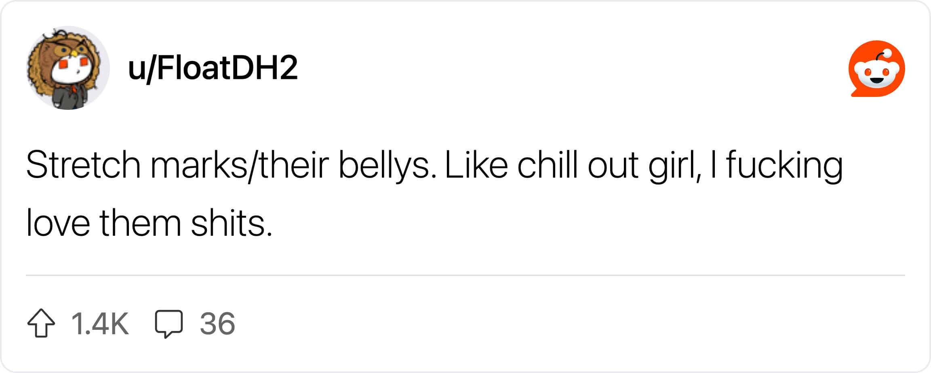Click the orange Reddit Snoo logo

coord(876,69)
